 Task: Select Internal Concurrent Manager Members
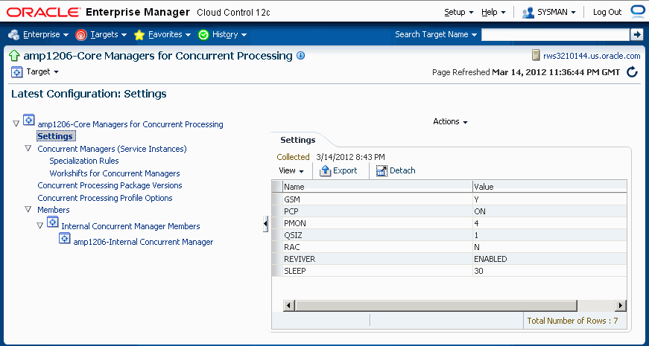click(131, 226)
